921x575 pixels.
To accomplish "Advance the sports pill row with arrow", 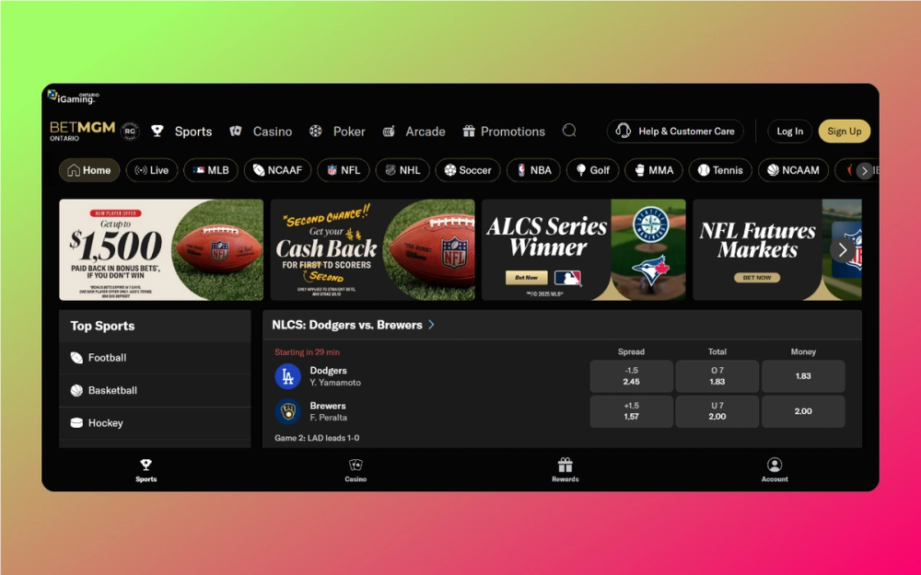I will 864,171.
